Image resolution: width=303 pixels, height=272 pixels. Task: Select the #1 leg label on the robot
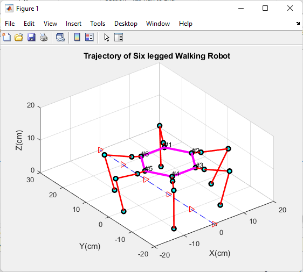pyautogui.click(x=168, y=145)
